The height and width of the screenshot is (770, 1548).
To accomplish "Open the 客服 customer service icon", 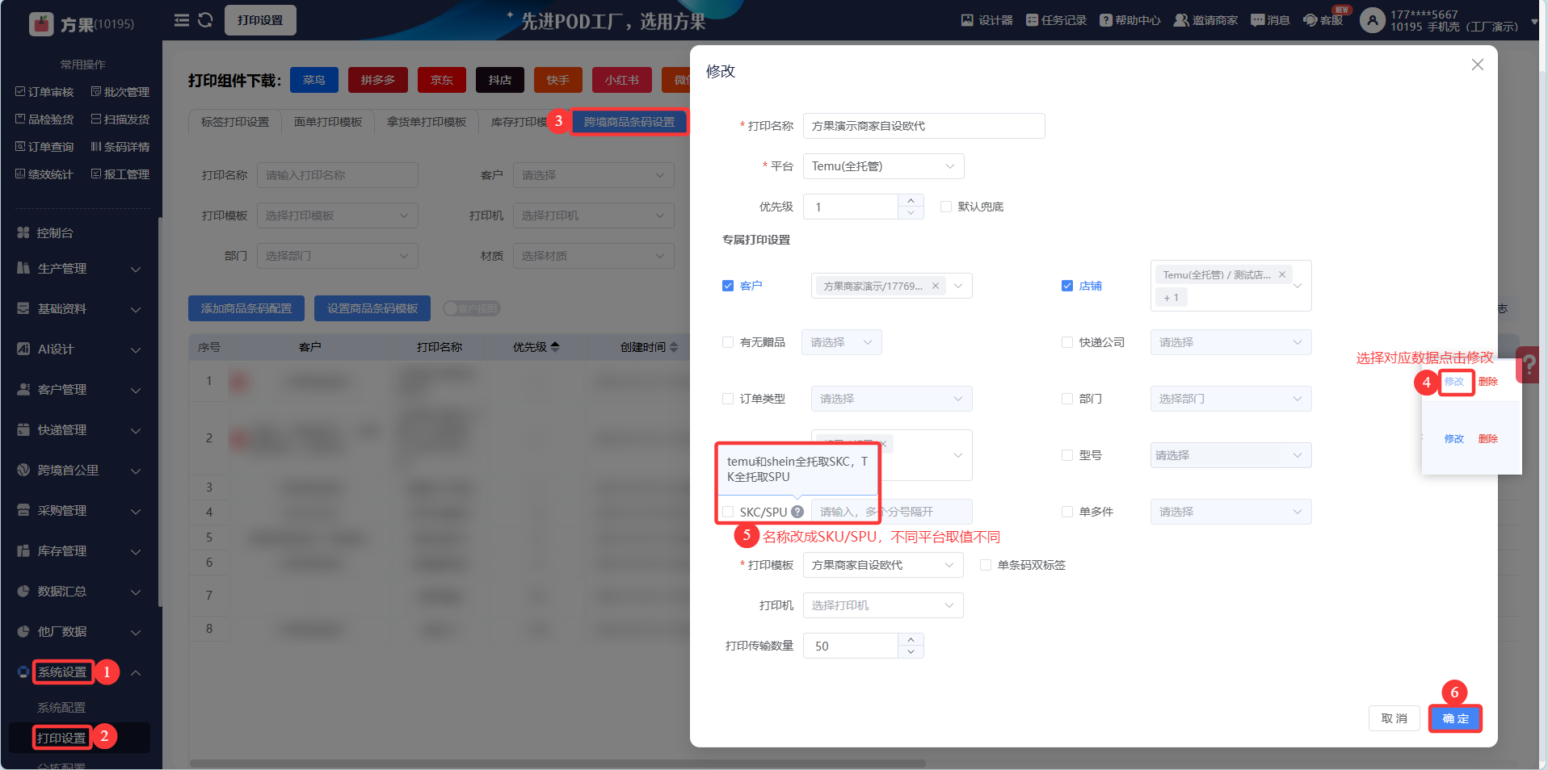I will [x=1310, y=20].
